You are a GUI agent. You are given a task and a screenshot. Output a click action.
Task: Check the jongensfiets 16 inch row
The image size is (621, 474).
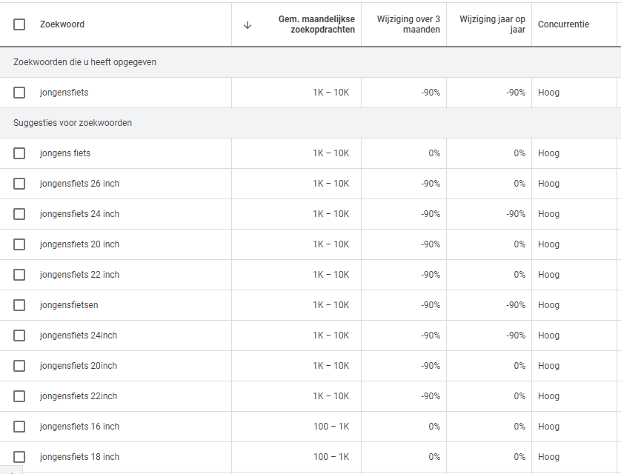(19, 427)
